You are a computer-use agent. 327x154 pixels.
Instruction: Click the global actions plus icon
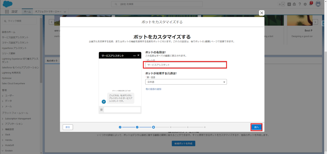pyautogui.click(x=289, y=4)
